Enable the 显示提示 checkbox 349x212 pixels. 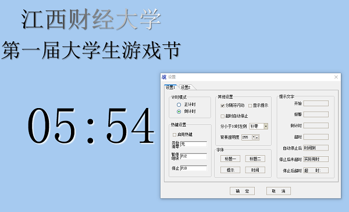tap(250, 106)
